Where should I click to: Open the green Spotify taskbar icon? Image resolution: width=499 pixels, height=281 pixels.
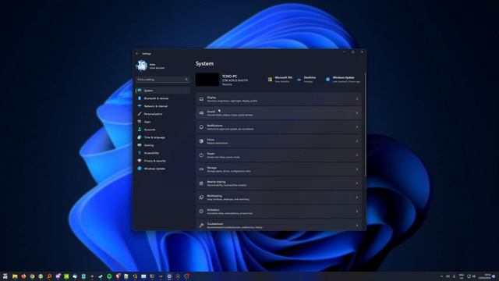coord(109,276)
